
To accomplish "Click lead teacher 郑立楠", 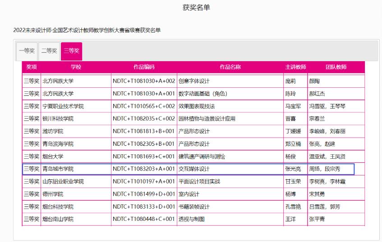I will [293, 144].
